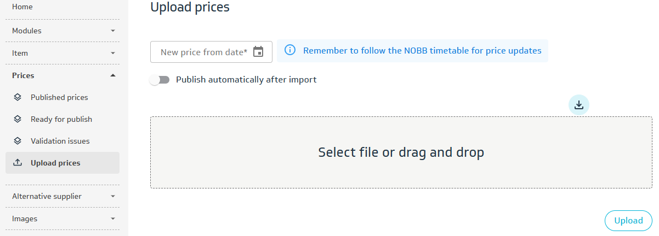Click the New price from date field
Viewport: 659px width, 236px height.
pyautogui.click(x=203, y=52)
